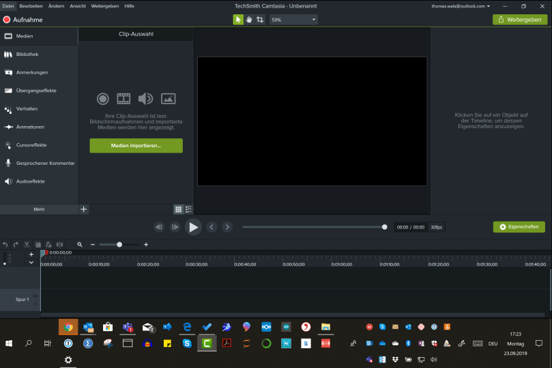Open the Audioeffekte panel
Screen dimensions: 552x368
[39, 181]
